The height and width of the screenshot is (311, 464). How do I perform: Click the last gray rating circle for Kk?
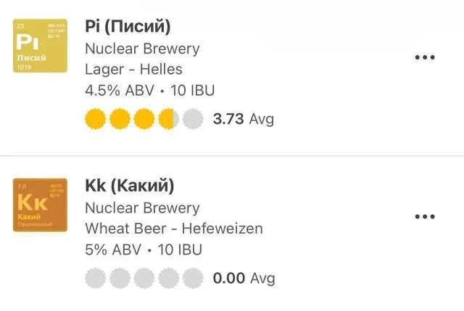pyautogui.click(x=192, y=278)
